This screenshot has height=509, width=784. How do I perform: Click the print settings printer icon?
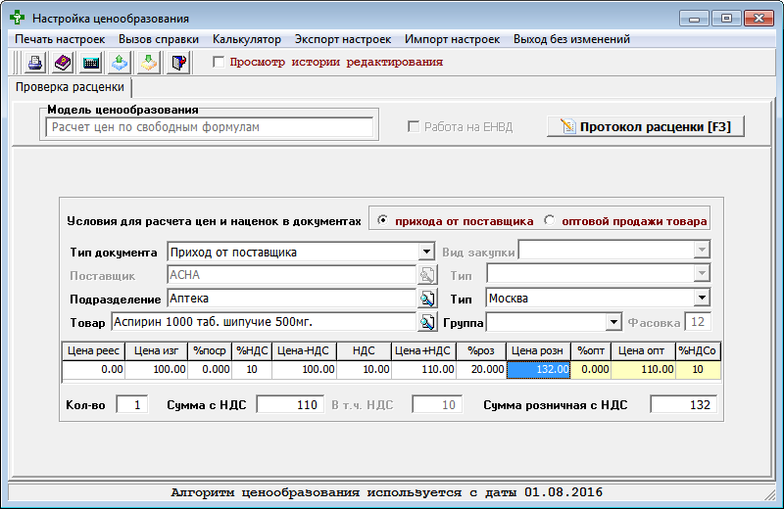(x=34, y=63)
